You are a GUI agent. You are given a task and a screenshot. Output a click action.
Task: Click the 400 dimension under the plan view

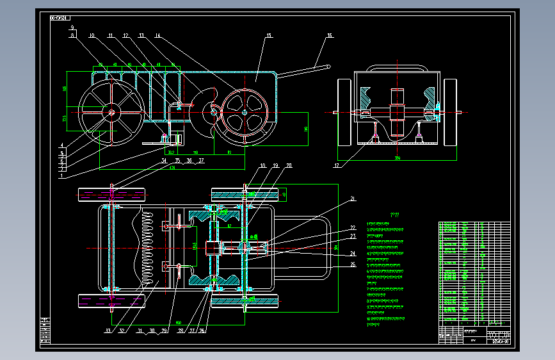point(179,322)
